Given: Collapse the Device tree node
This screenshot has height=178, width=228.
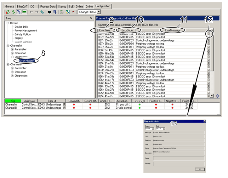Looking at the screenshot, I should click(8, 23).
